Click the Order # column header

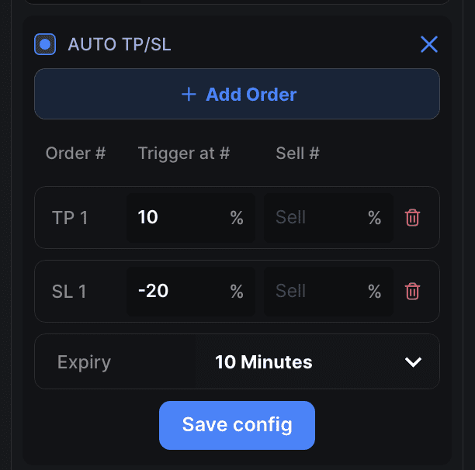(75, 153)
